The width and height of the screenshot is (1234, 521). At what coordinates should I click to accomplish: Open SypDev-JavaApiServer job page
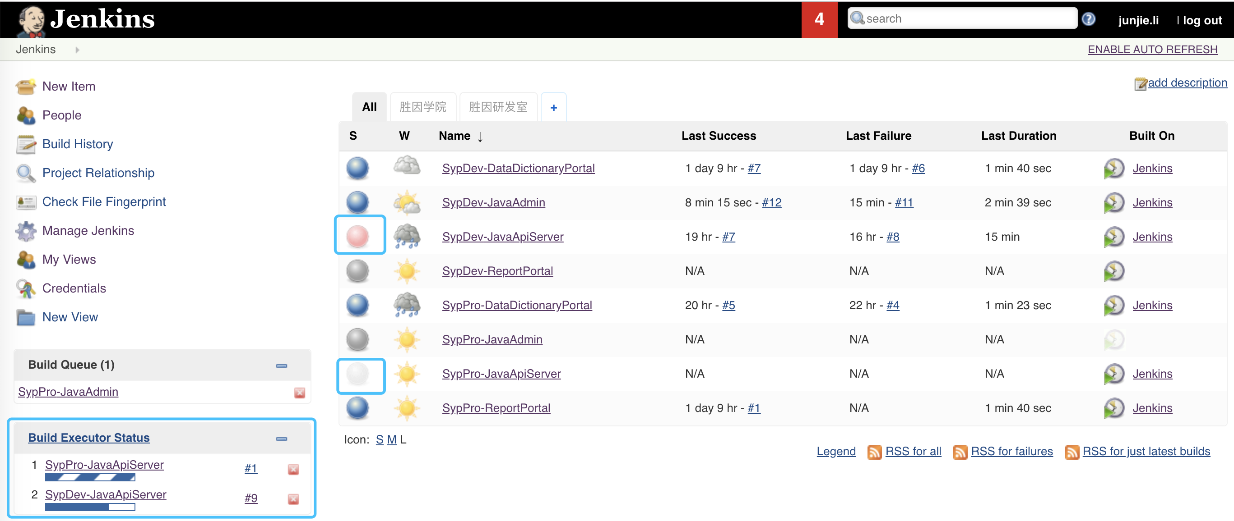502,237
